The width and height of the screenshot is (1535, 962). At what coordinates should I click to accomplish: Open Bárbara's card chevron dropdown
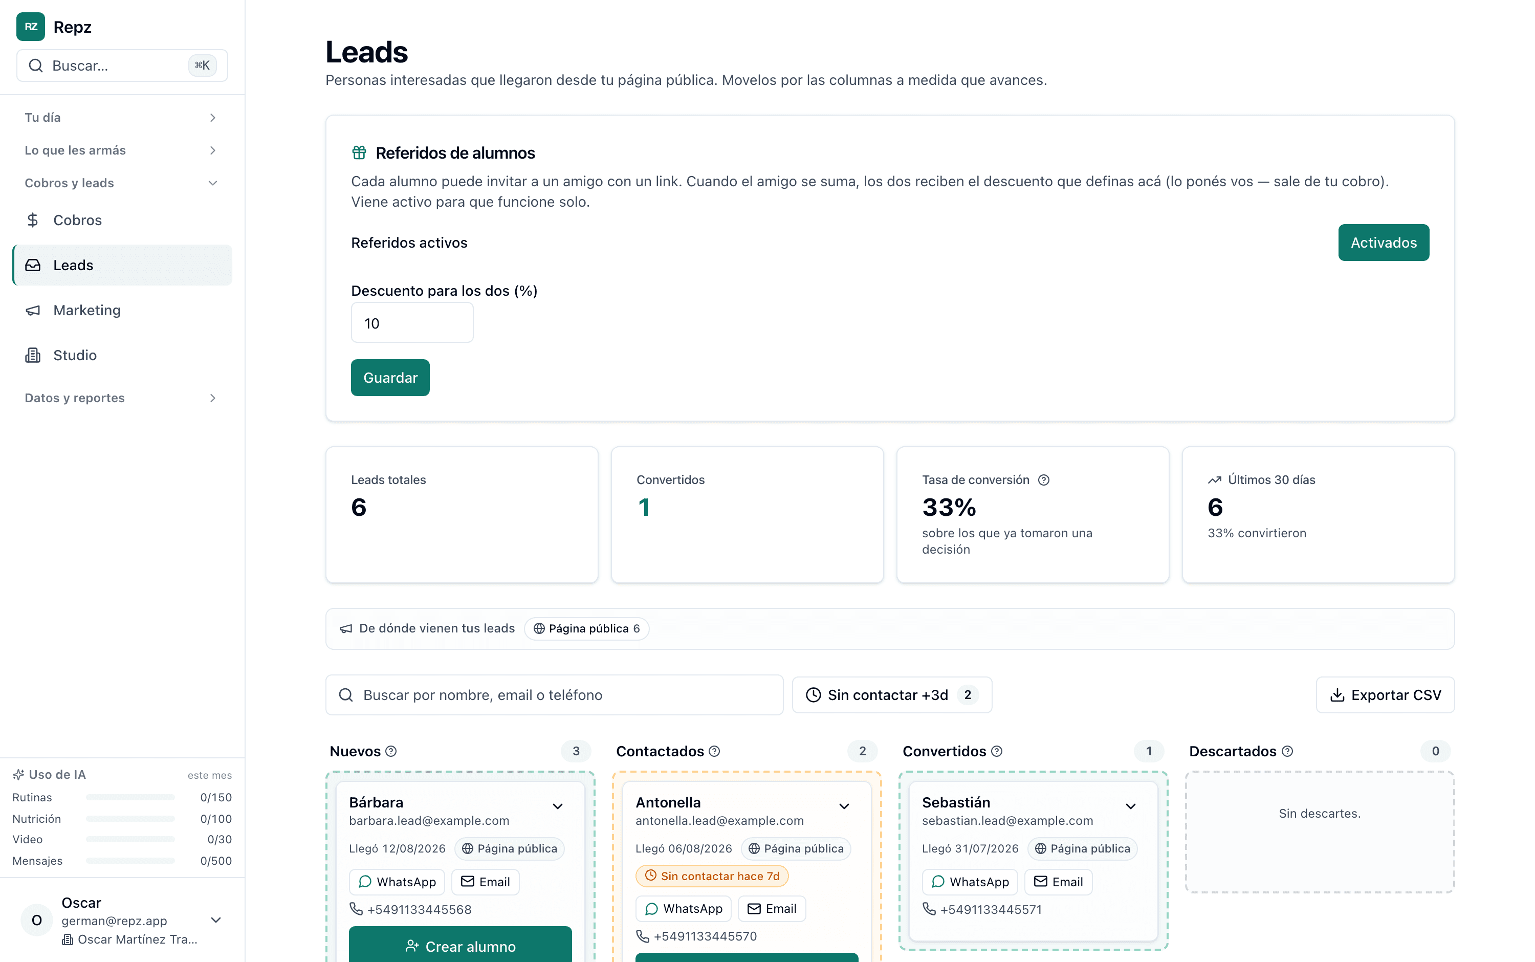click(x=558, y=806)
